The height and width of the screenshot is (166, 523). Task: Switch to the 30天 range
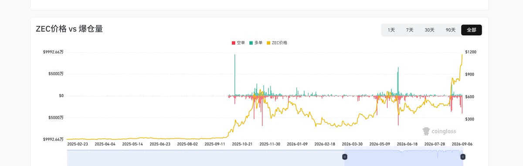click(429, 30)
